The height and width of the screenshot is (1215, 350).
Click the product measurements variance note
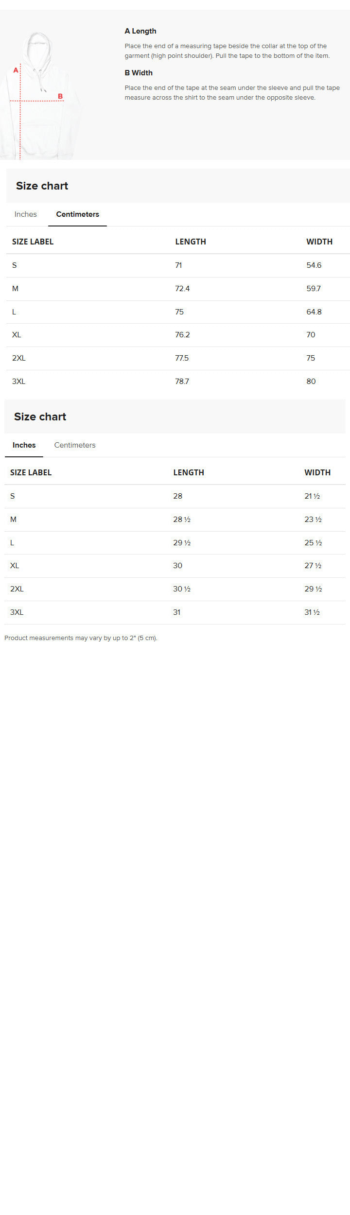[x=81, y=638]
